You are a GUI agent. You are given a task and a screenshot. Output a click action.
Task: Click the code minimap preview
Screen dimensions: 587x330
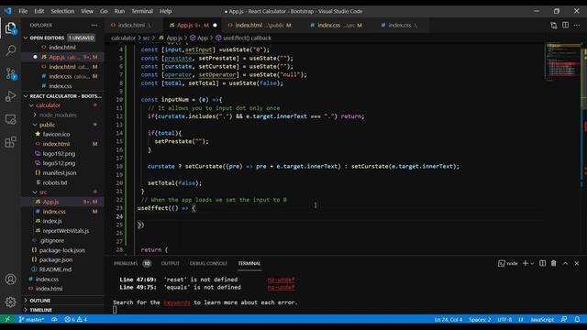point(562,61)
